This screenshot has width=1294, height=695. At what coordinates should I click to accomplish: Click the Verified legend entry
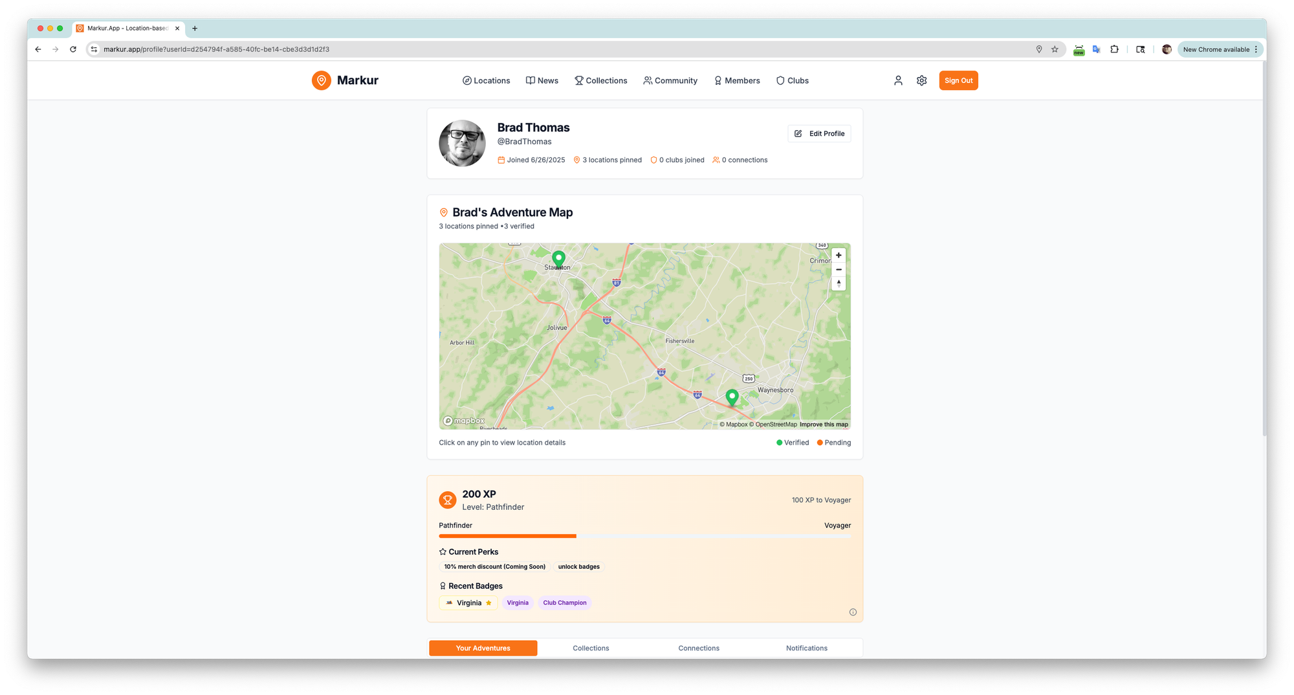793,443
